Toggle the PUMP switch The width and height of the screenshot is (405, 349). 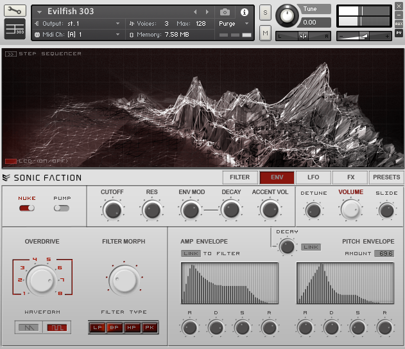62,208
